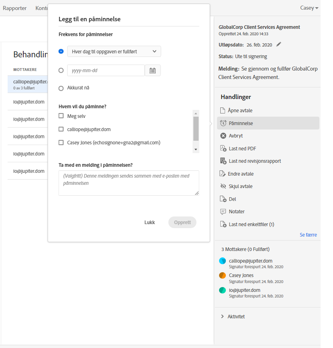Expand the Aktivitet section
This screenshot has height=348, width=333.
(223, 316)
